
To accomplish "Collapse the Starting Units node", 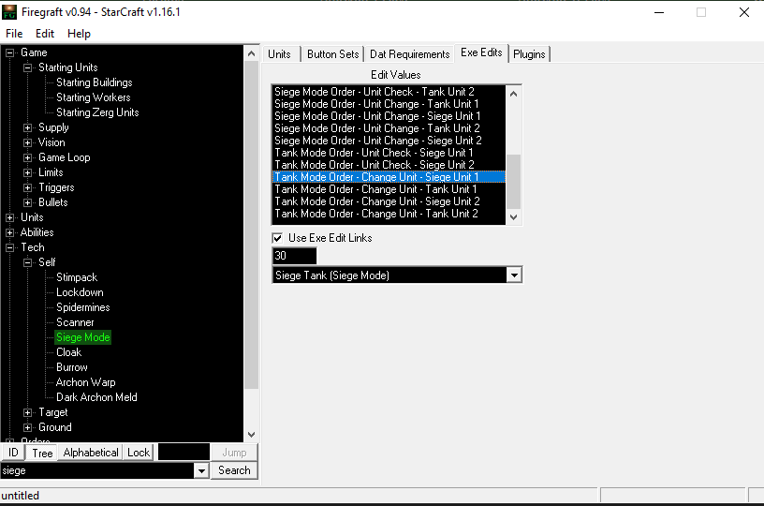I will [x=28, y=67].
